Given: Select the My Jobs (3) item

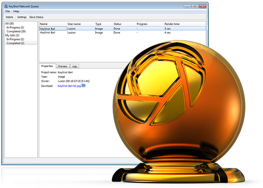Looking at the screenshot, I should coord(12,35).
